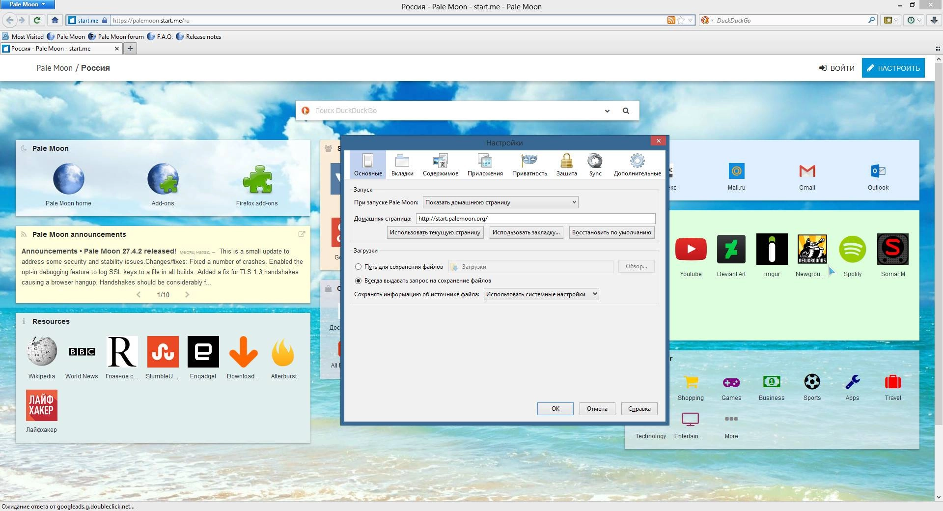Open 'При запуске Pale Moon' dropdown
This screenshot has height=511, width=943.
click(500, 202)
